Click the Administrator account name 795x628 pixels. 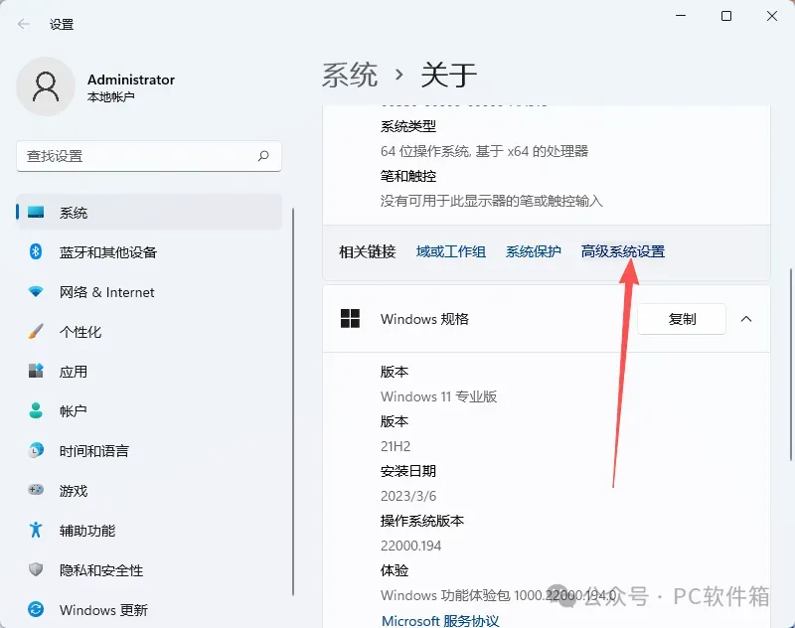coord(131,79)
